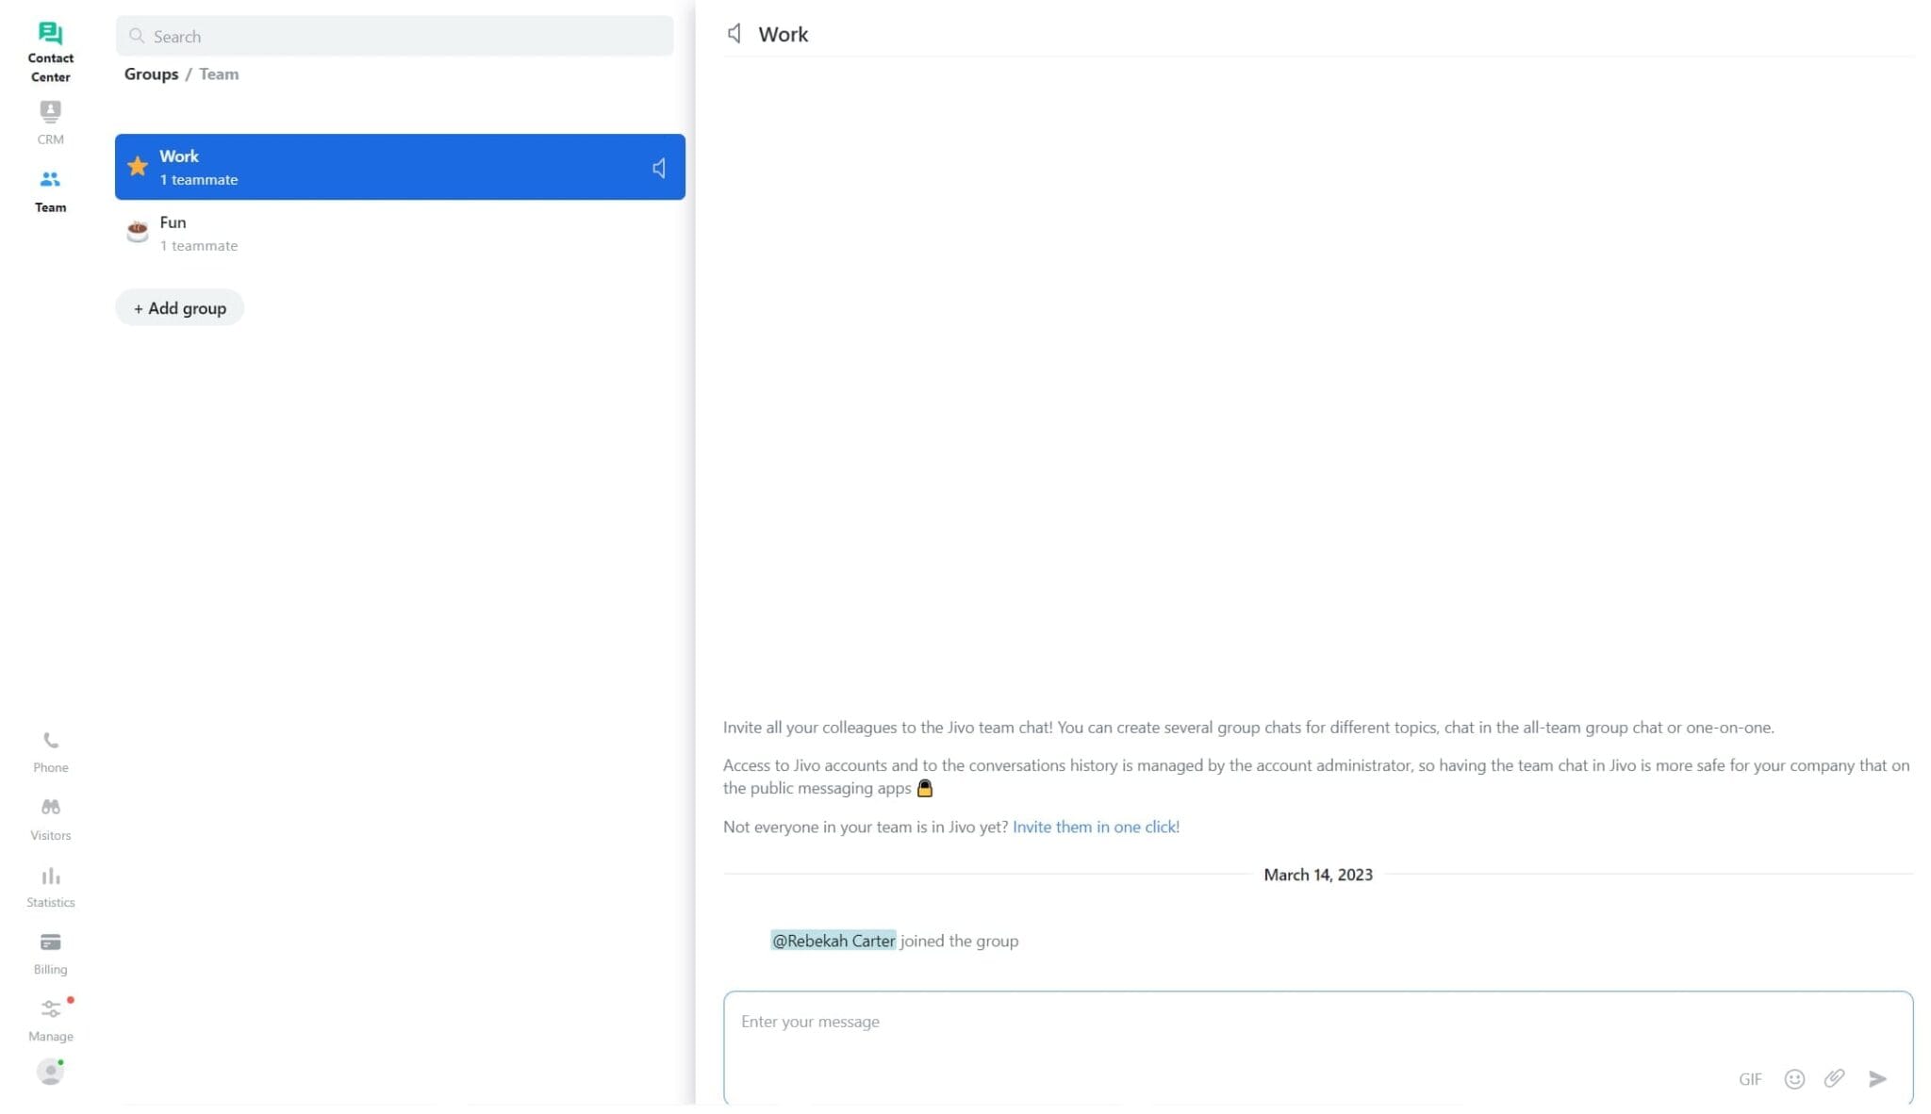Select the Groups breadcrumb
Viewport: 1931px width, 1114px height.
[151, 74]
